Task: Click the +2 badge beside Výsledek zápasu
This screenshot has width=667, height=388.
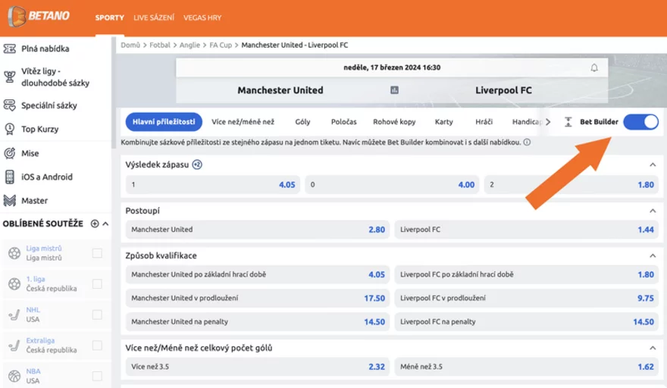Action: tap(197, 164)
